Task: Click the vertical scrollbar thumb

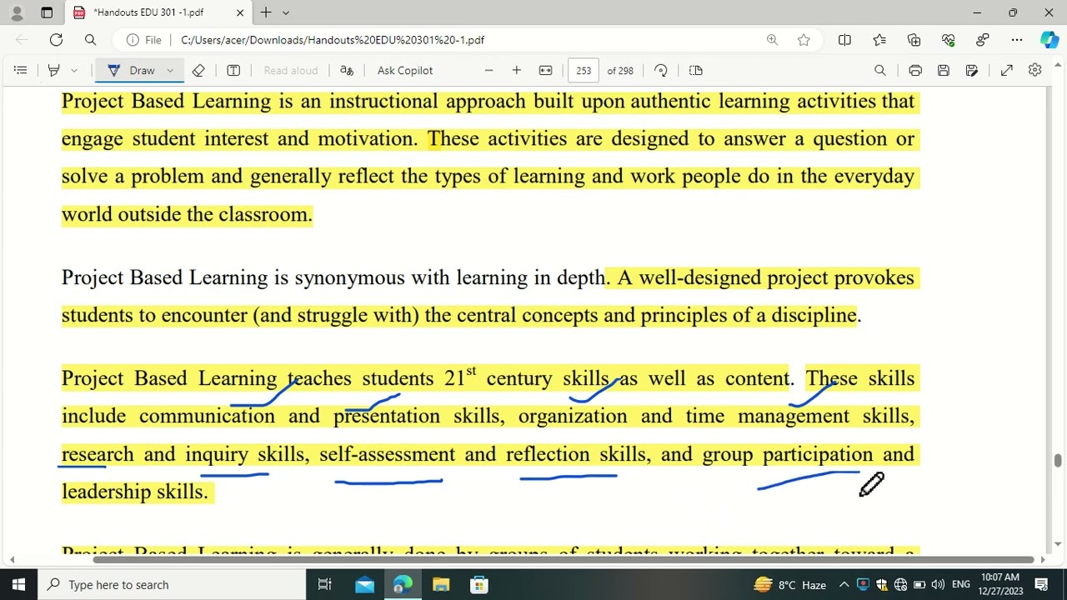Action: click(x=1058, y=461)
